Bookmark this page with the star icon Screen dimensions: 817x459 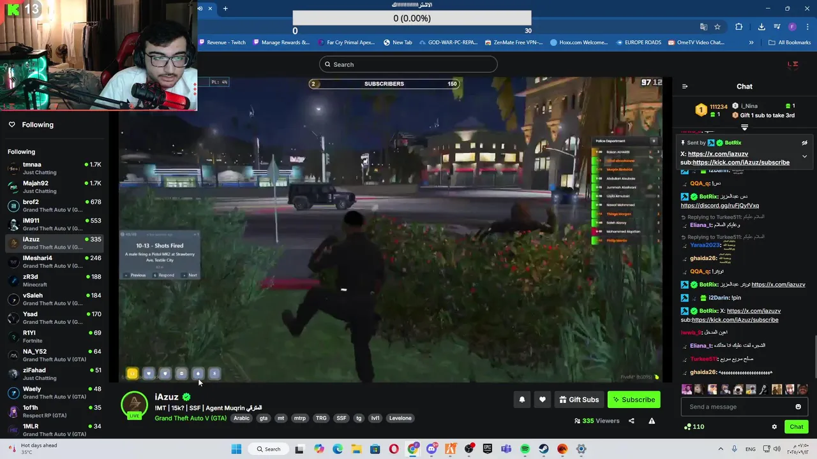coord(717,27)
